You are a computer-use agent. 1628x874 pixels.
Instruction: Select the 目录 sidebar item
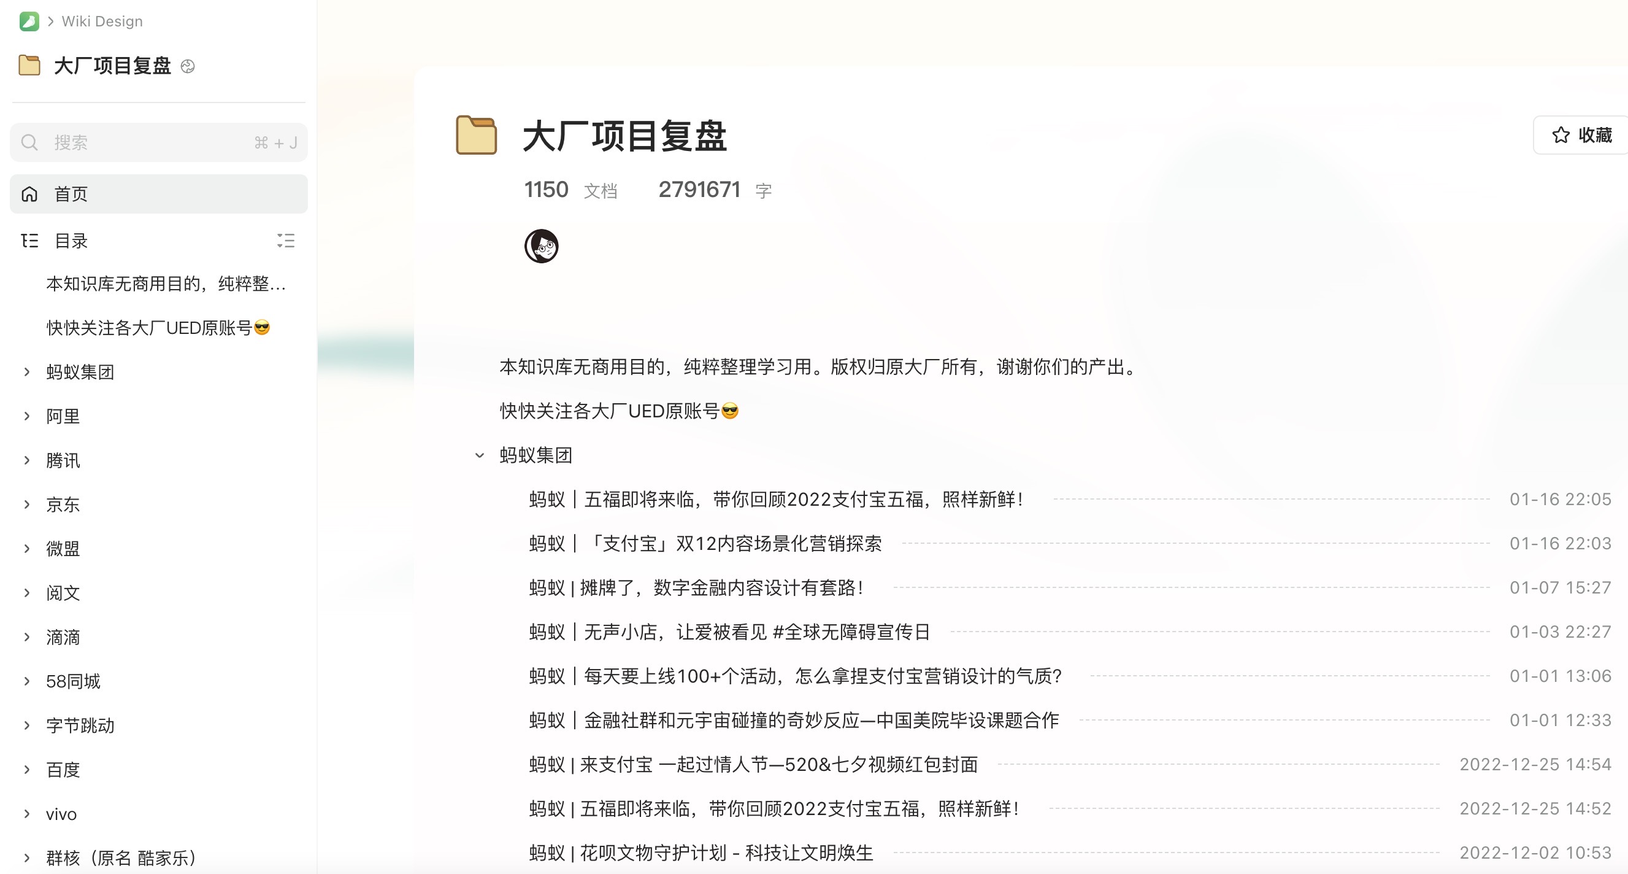71,241
